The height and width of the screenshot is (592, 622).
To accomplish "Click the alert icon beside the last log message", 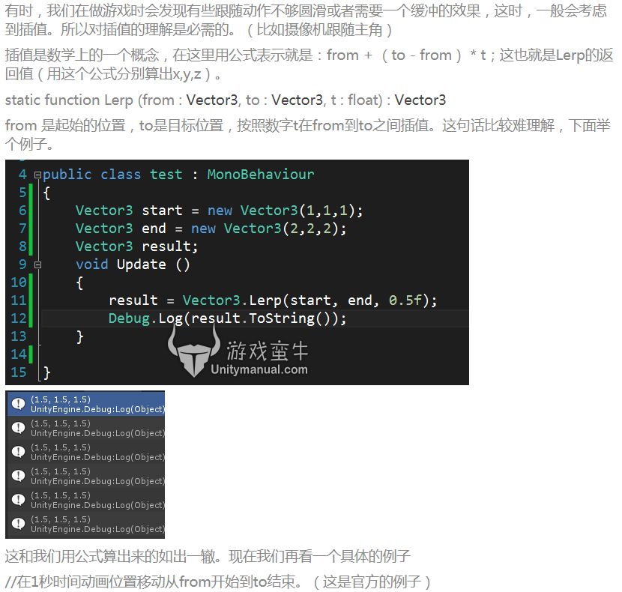I will (x=18, y=522).
